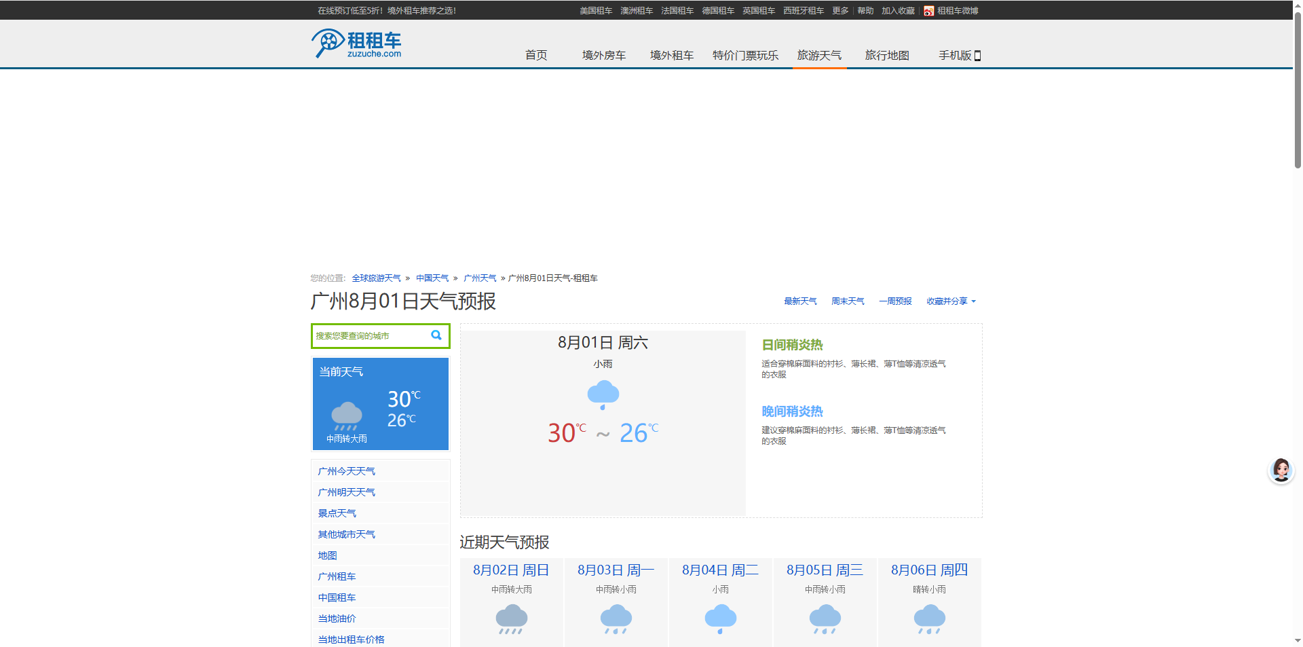Click the 帮助 link
The image size is (1303, 647).
pos(865,11)
